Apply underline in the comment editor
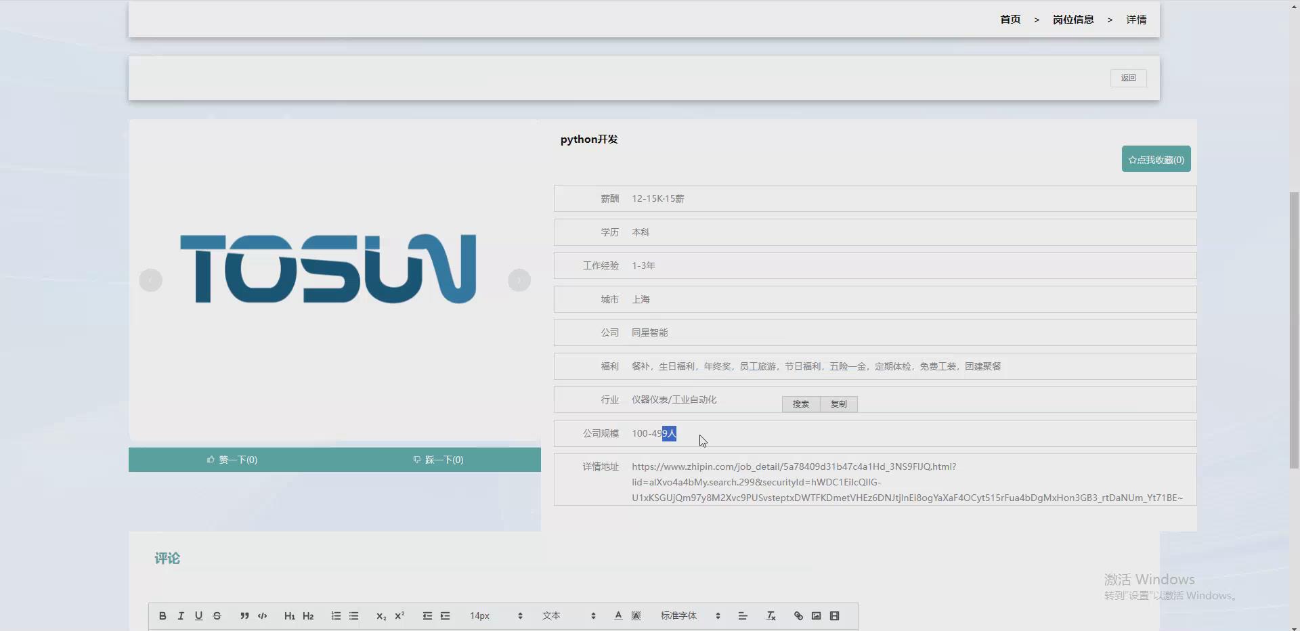Image resolution: width=1300 pixels, height=631 pixels. pyautogui.click(x=198, y=616)
